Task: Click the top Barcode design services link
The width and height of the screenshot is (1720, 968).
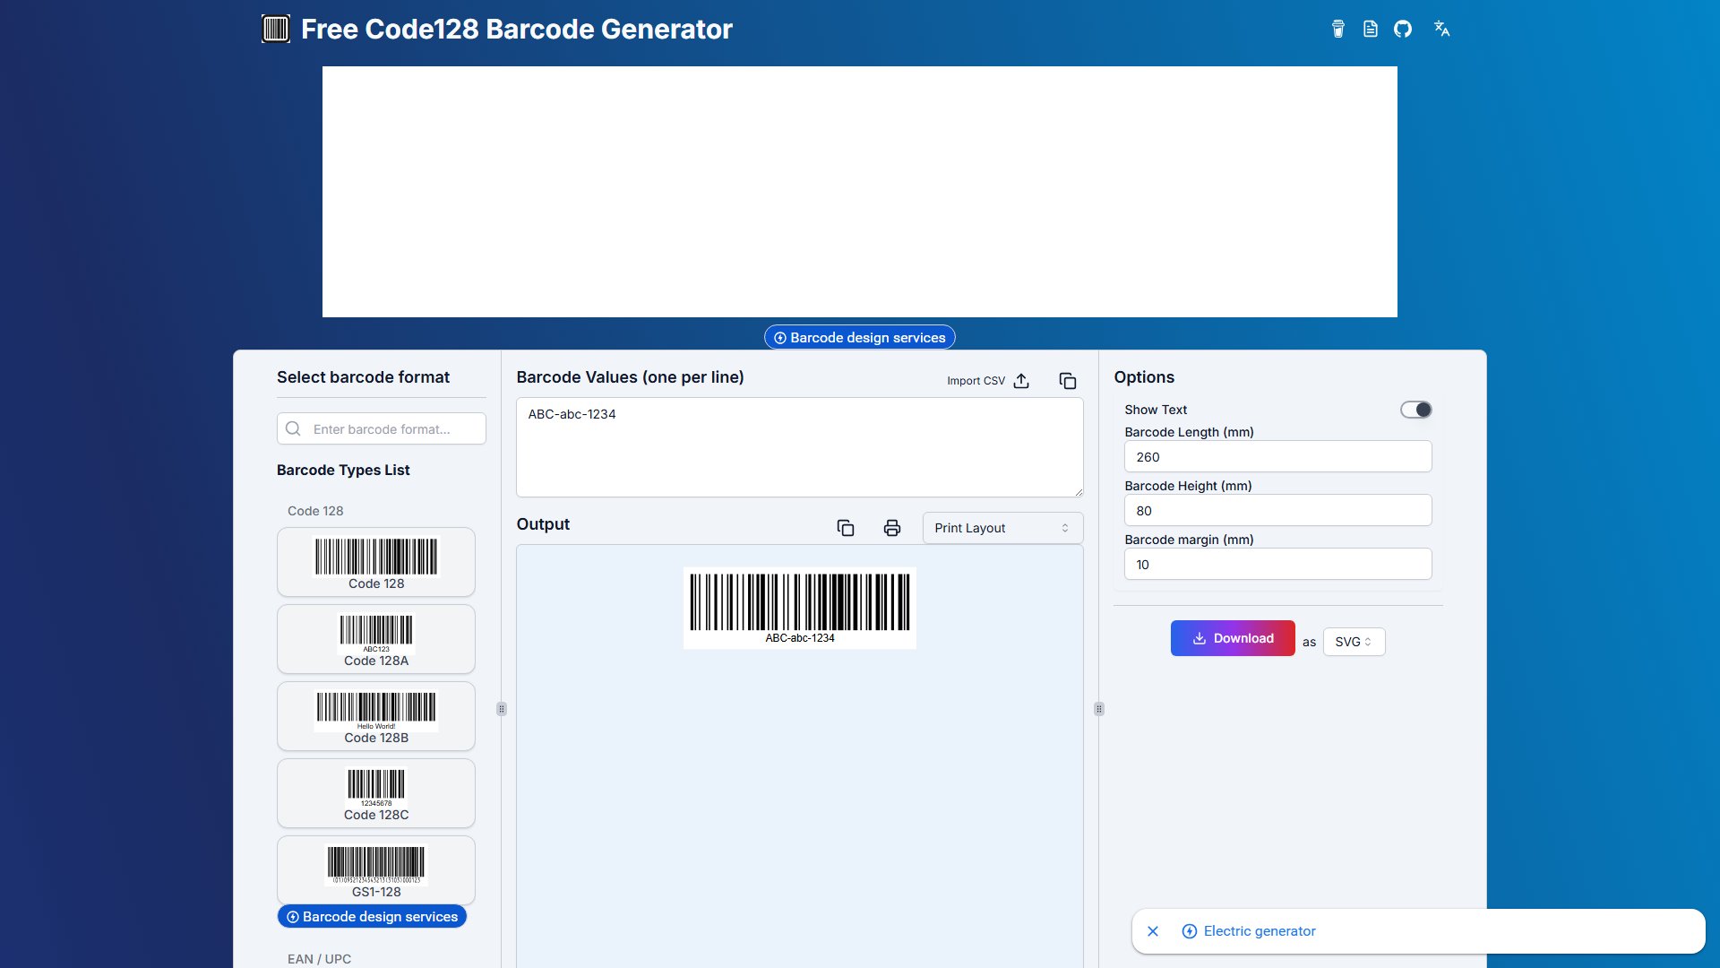Action: coord(860,338)
